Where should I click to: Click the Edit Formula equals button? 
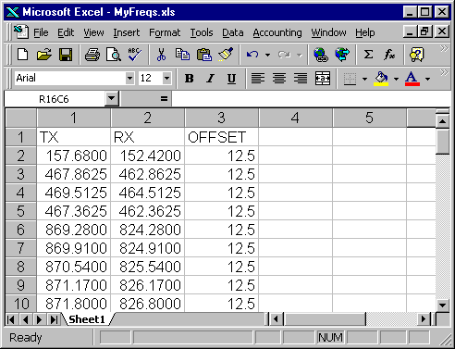[164, 99]
